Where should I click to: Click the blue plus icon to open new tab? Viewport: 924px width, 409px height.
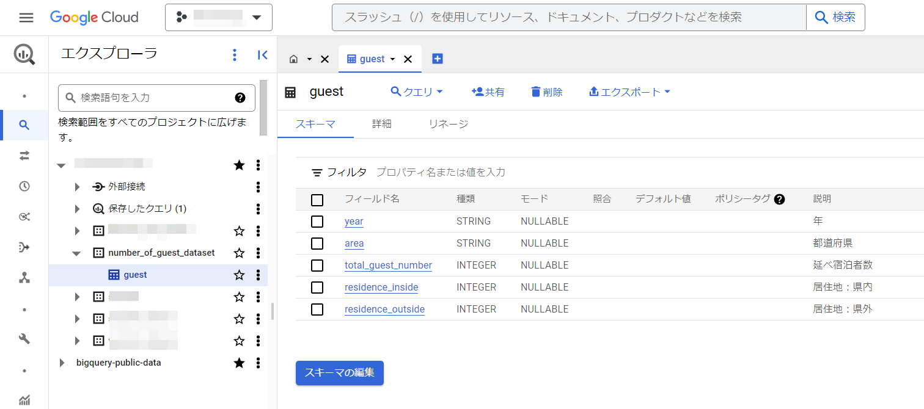437,58
